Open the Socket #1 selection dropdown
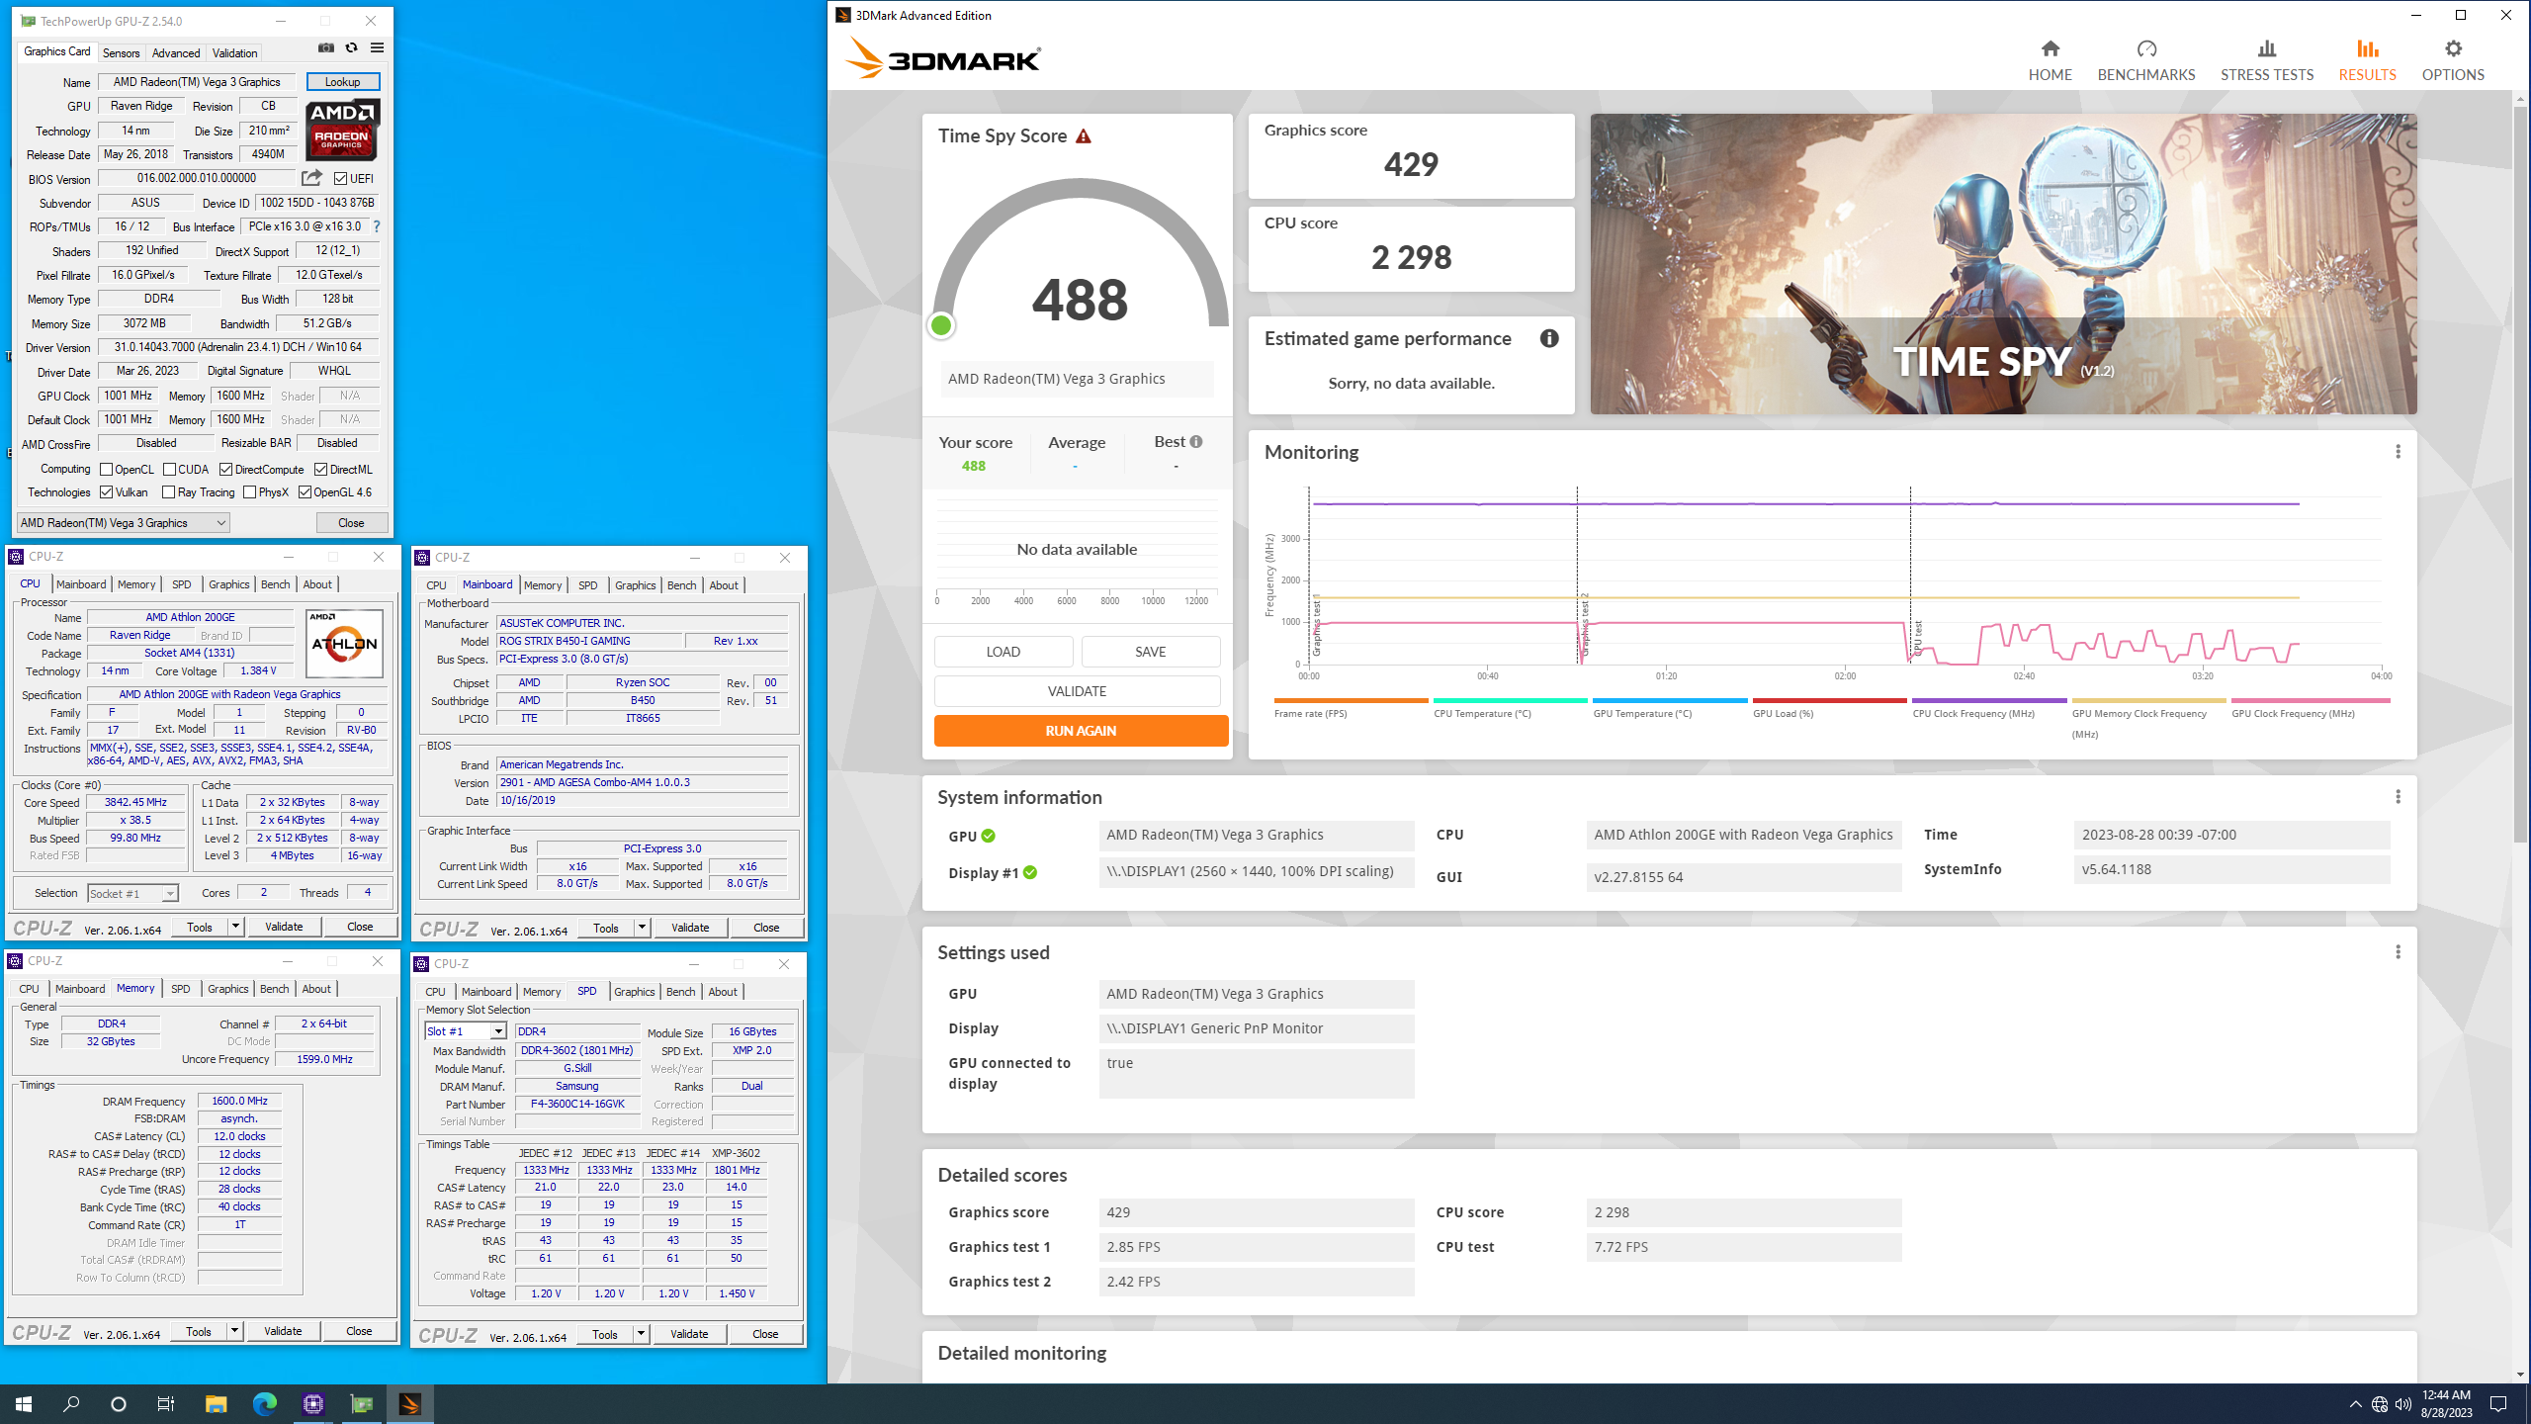The width and height of the screenshot is (2531, 1424). (x=132, y=893)
